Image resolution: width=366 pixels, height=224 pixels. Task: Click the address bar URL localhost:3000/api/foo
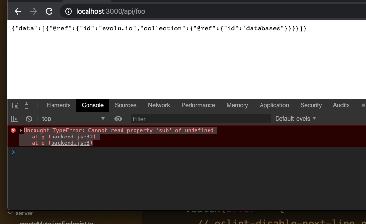(111, 11)
